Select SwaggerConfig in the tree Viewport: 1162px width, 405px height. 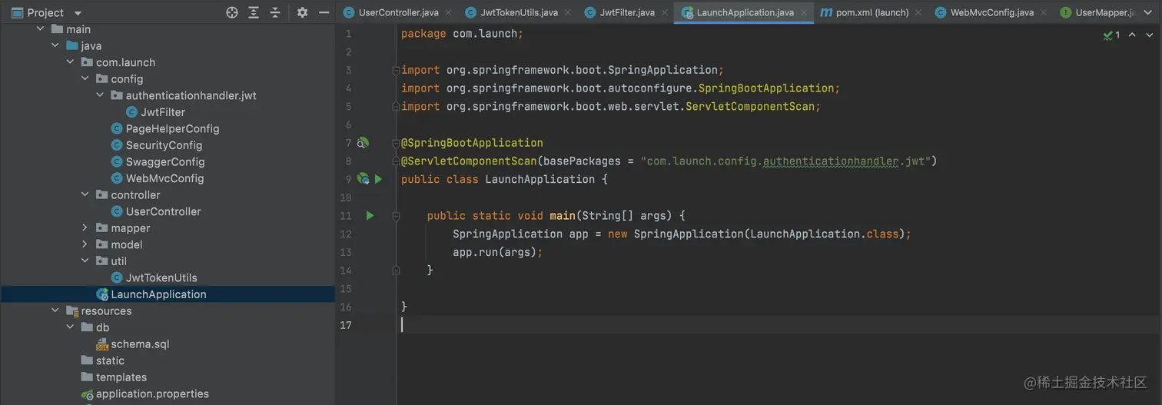[158, 162]
